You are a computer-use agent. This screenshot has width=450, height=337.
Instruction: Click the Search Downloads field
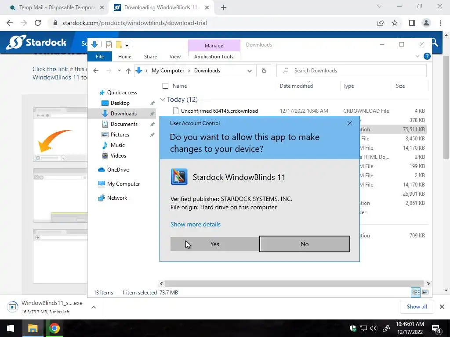click(x=351, y=71)
